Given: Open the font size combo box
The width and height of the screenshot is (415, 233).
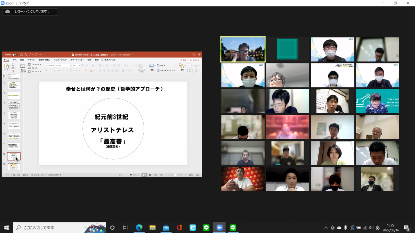Looking at the screenshot, I should pyautogui.click(x=76, y=65).
